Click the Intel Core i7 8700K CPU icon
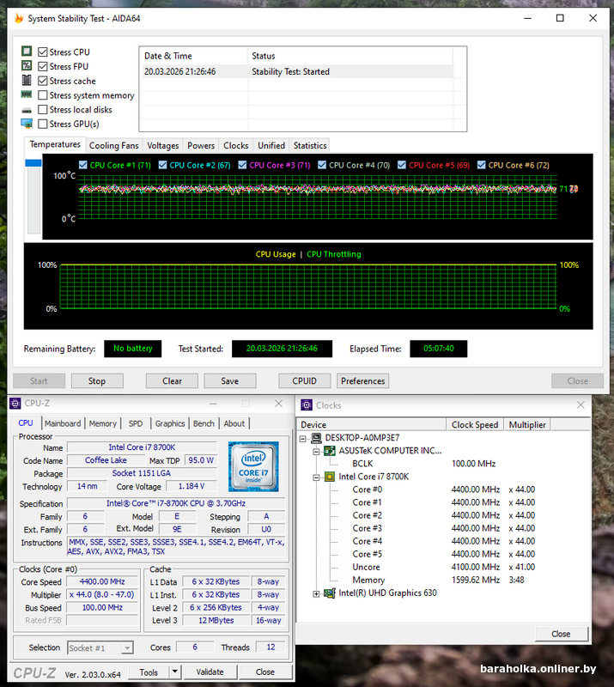The width and height of the screenshot is (614, 687). pos(330,477)
